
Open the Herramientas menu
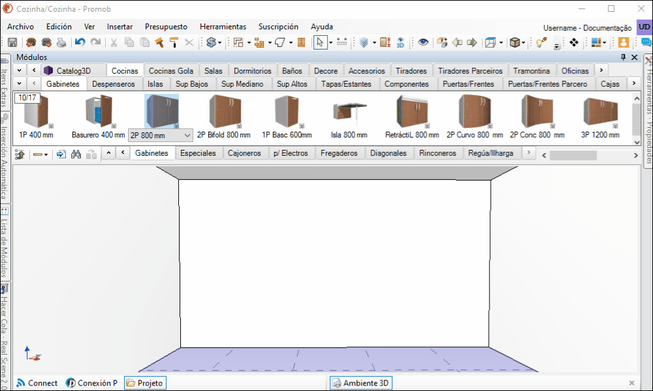(223, 27)
